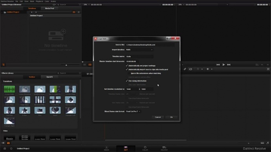Open the marker color dropdown arrow
The height and width of the screenshot is (152, 271).
click(x=212, y=69)
